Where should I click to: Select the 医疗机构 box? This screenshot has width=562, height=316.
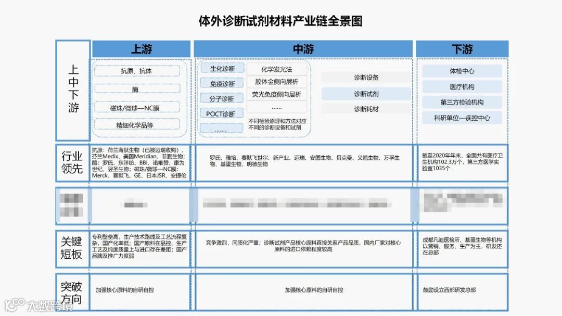(462, 86)
